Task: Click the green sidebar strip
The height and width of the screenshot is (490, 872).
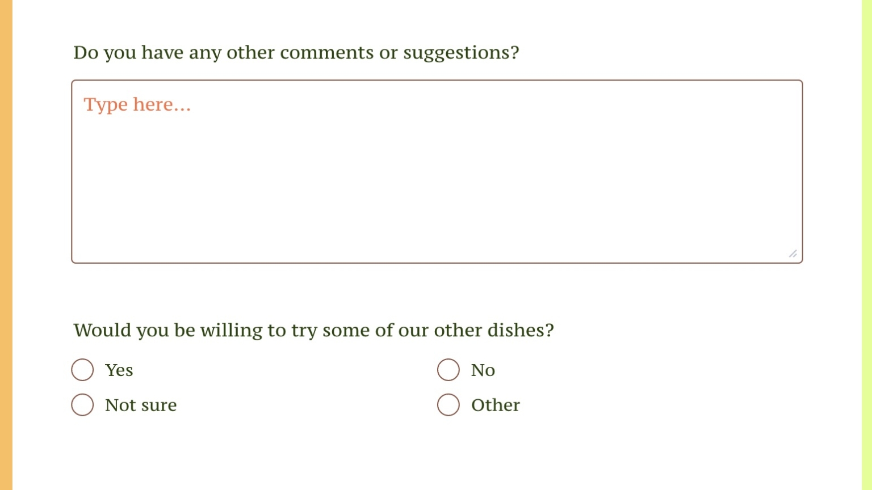Action: [x=867, y=244]
